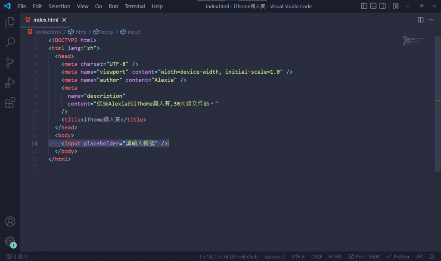
Task: Click line number 14 in gutter
Action: pyautogui.click(x=34, y=143)
